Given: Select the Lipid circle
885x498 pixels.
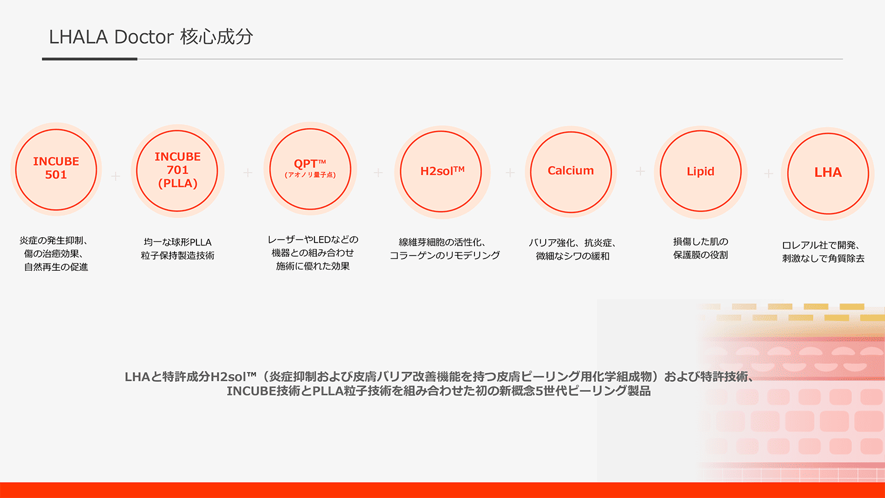Looking at the screenshot, I should [700, 172].
